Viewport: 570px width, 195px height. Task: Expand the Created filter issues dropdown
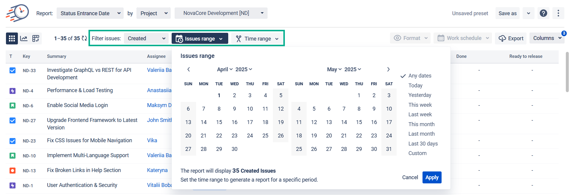click(146, 38)
